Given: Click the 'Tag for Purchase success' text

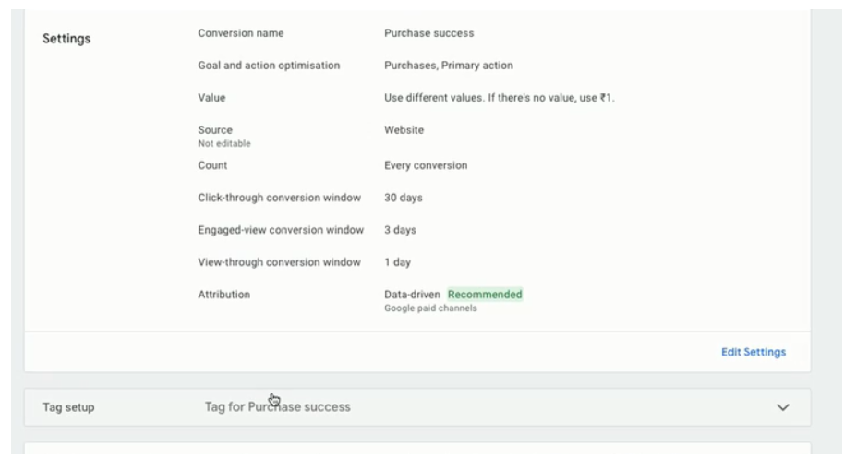Looking at the screenshot, I should click(x=277, y=406).
